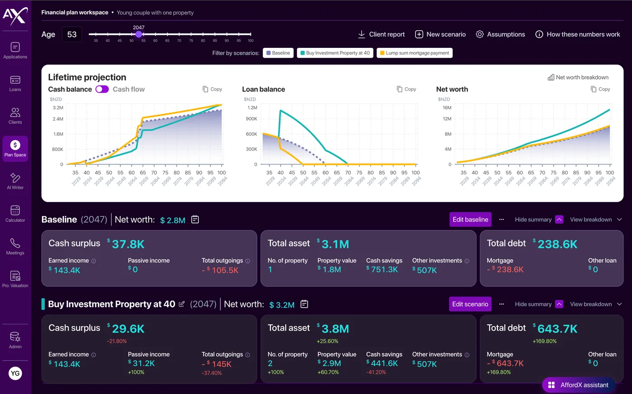Copy the Net worth chart
632x394 pixels.
(600, 89)
